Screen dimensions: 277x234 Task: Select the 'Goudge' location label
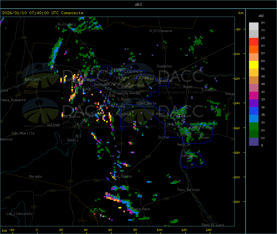point(135,93)
